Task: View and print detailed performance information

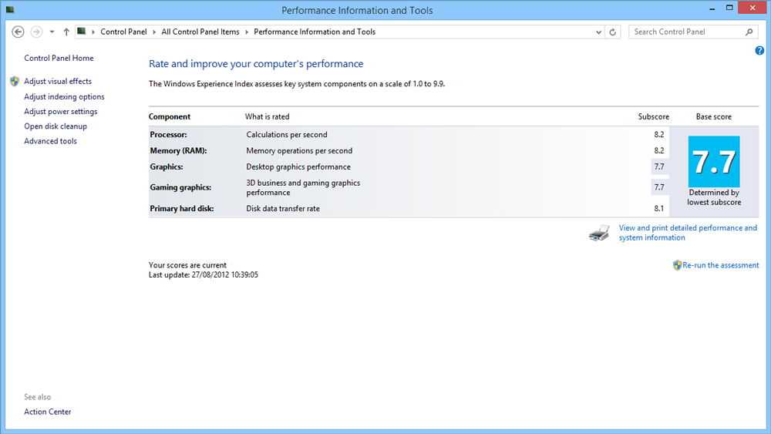Action: (688, 233)
